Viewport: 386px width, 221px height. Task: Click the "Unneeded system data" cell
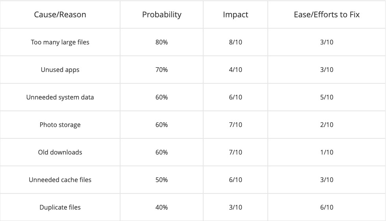click(60, 97)
